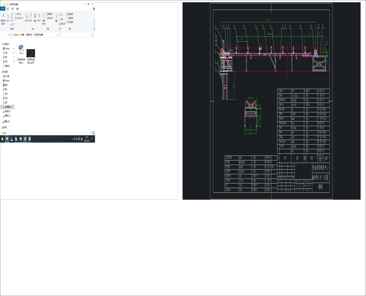Click the Pin to Quick access icon
The height and width of the screenshot is (296, 366).
tap(3, 16)
